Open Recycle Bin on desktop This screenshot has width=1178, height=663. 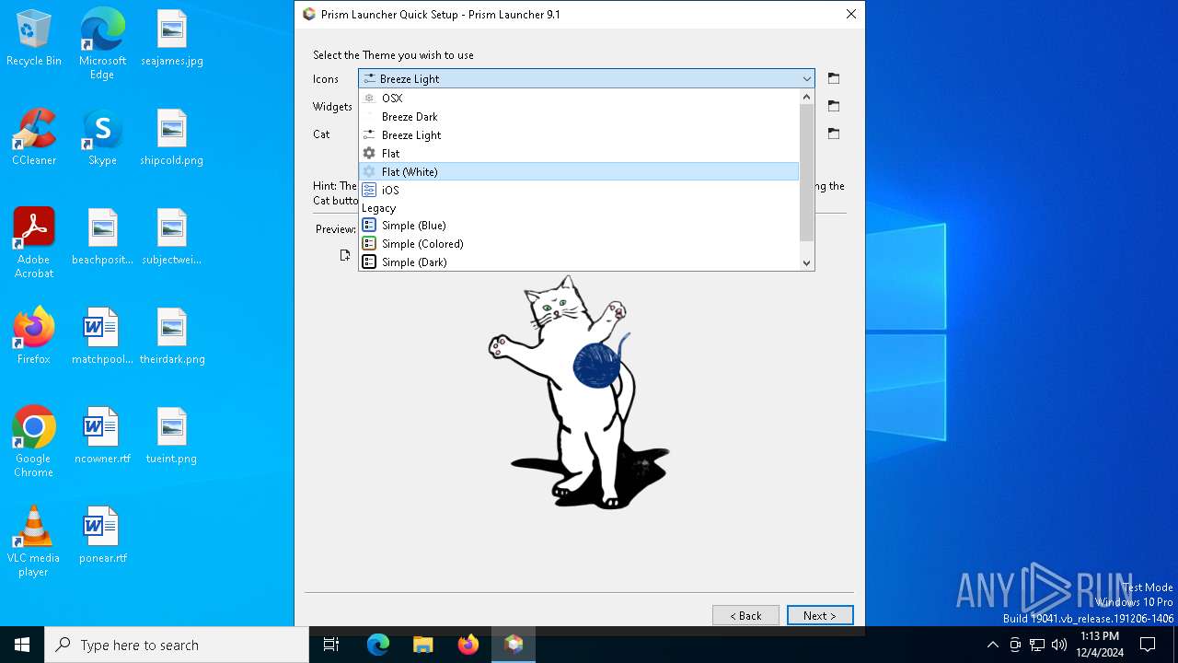click(x=34, y=39)
